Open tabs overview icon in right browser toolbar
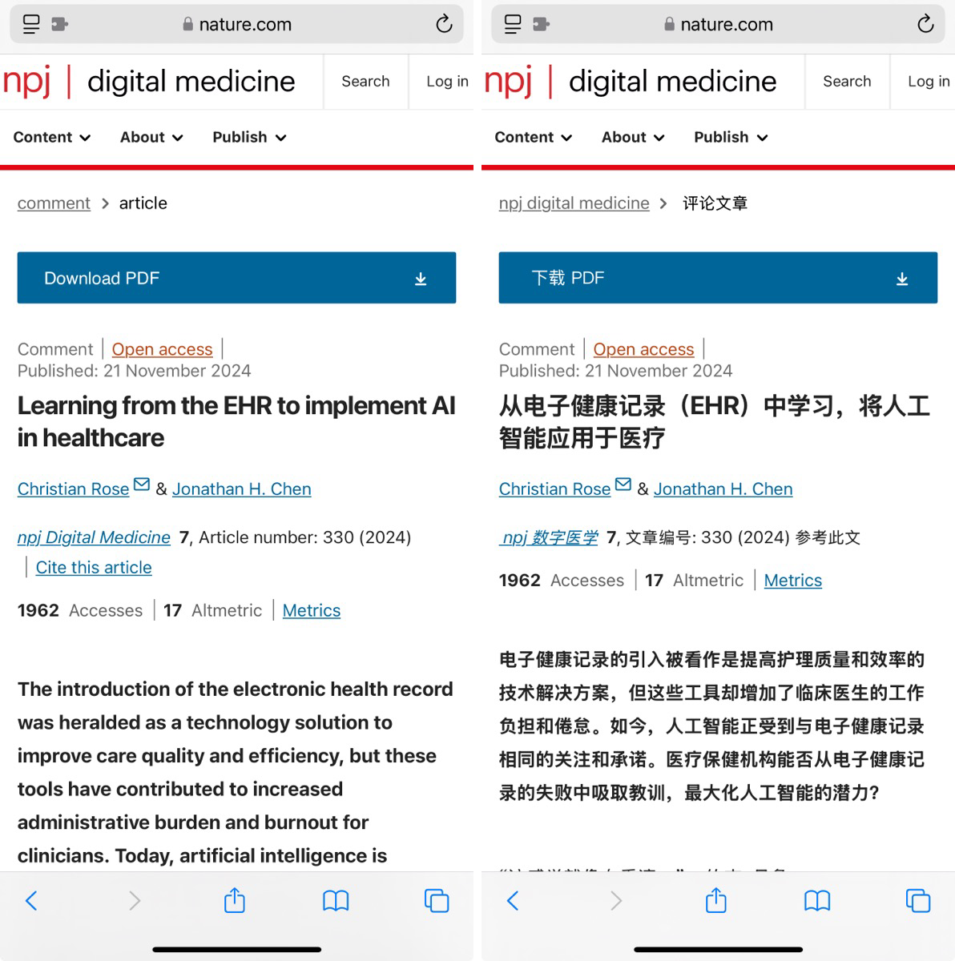This screenshot has width=955, height=961. (917, 901)
